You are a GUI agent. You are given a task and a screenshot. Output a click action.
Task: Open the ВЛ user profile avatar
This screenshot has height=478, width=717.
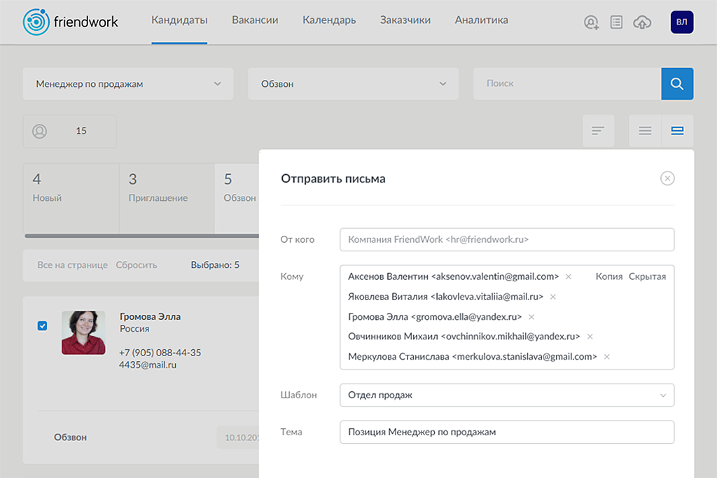point(681,22)
